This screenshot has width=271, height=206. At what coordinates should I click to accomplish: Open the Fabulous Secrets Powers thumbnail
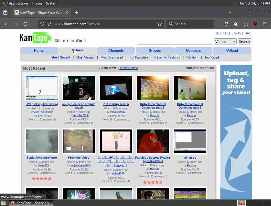coord(153,141)
